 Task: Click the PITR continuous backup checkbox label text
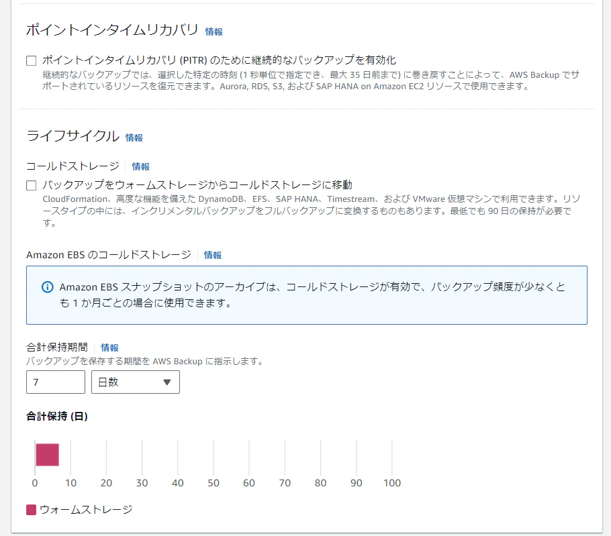point(219,60)
